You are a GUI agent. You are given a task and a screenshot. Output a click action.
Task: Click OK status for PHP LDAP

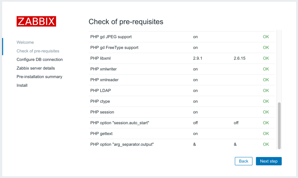[x=266, y=90]
